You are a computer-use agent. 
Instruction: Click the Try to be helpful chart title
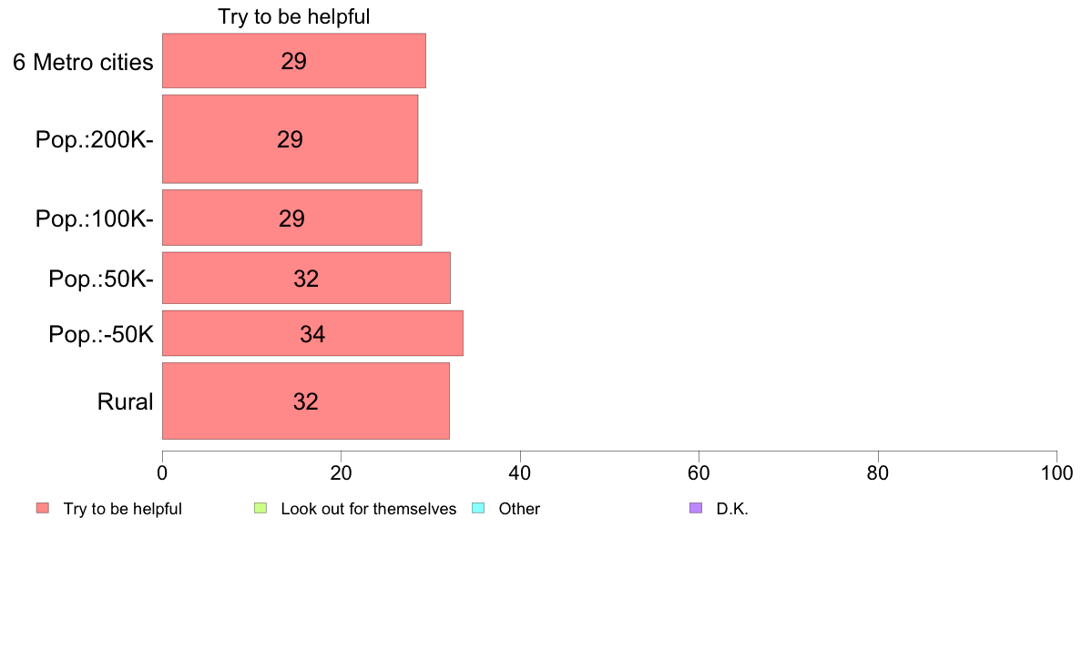point(294,16)
